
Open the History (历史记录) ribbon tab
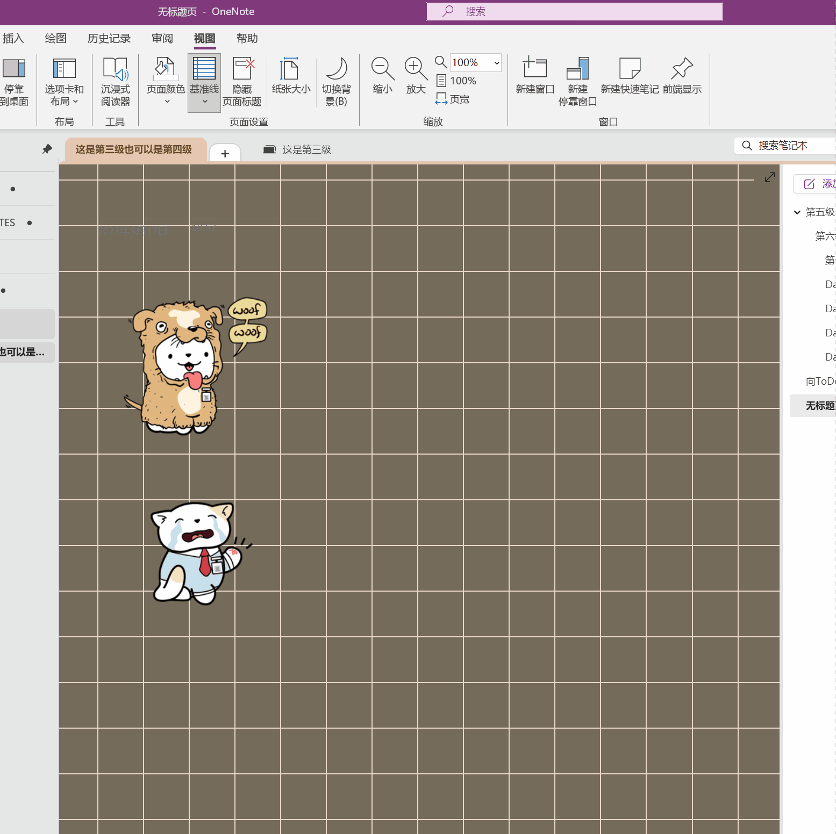(109, 39)
